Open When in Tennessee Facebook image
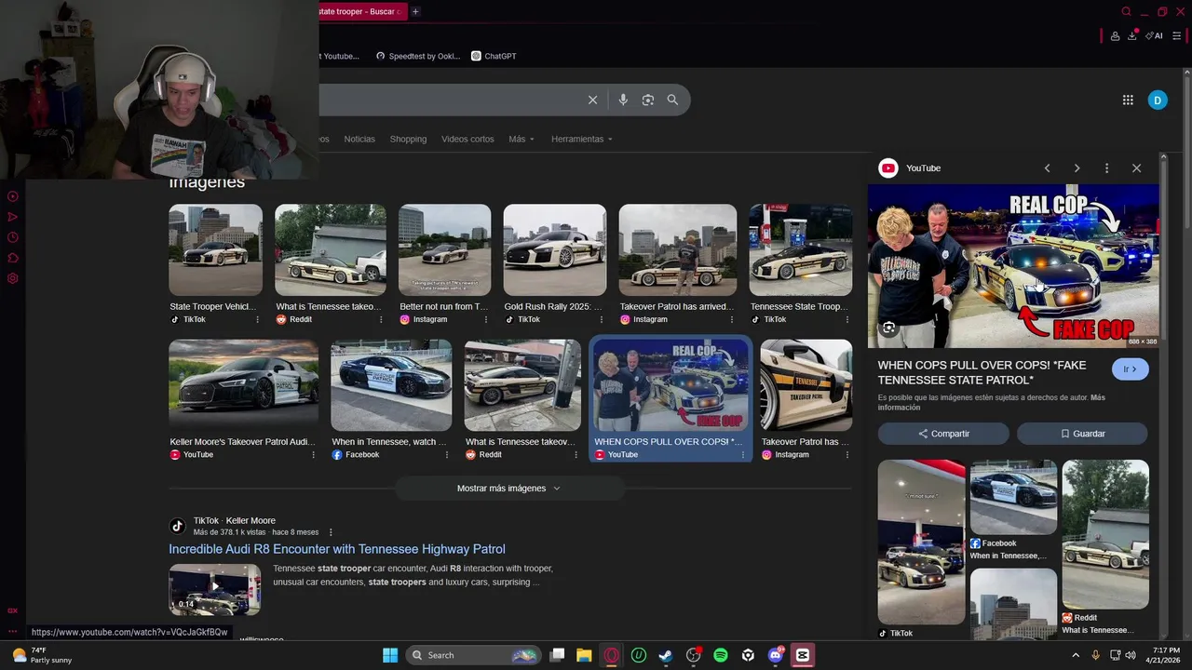Screen dimensions: 1192x670 (391, 385)
